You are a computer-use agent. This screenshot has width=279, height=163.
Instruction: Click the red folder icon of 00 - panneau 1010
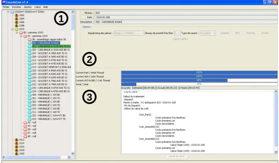(21, 33)
